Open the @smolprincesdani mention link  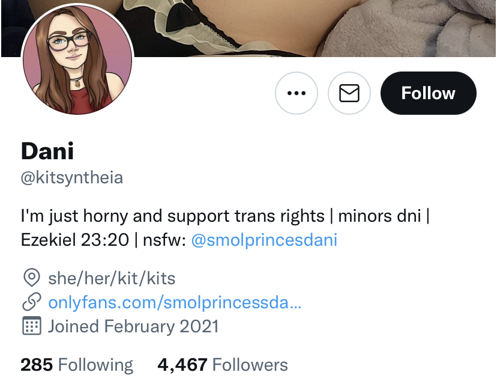pyautogui.click(x=264, y=240)
